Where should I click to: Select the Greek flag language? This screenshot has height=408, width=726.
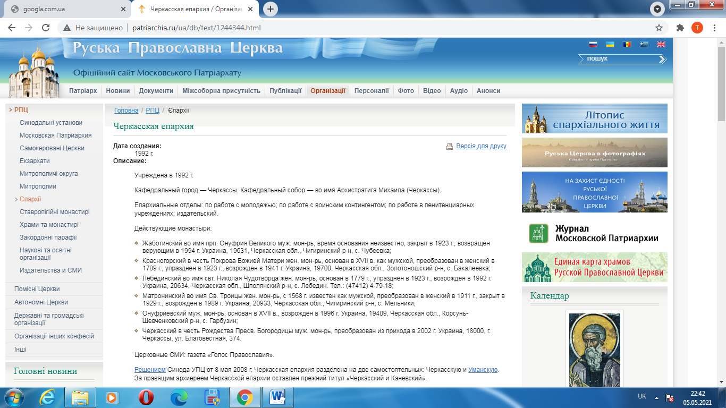(x=644, y=45)
